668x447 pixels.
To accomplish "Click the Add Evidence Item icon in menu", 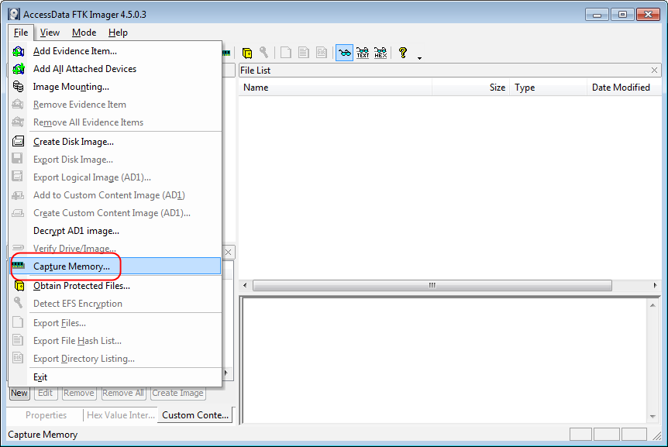I will click(19, 51).
